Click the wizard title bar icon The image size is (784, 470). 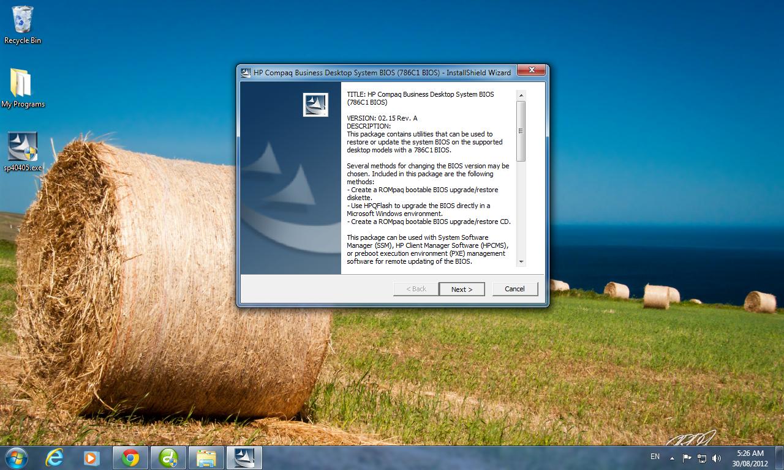(246, 72)
